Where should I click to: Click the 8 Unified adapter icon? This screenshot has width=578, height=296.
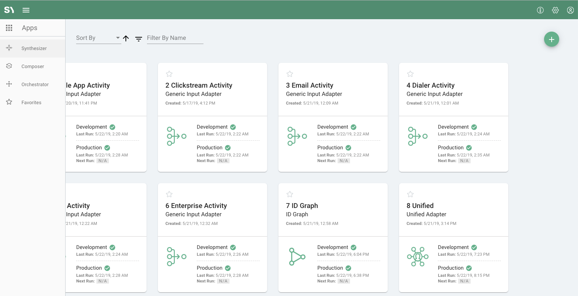coord(417,257)
